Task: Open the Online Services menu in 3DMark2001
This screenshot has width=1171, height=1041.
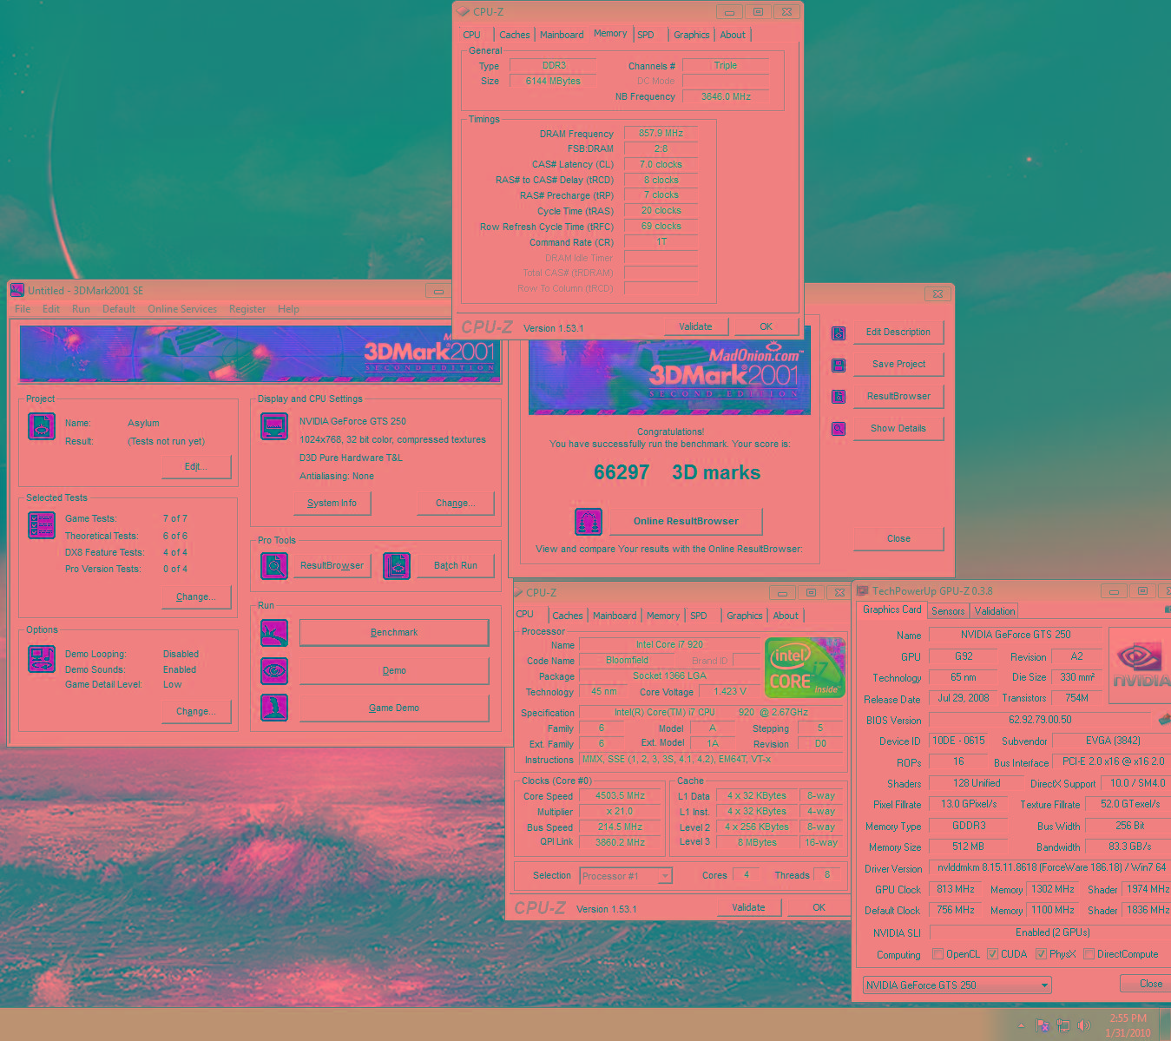Action: pyautogui.click(x=182, y=309)
